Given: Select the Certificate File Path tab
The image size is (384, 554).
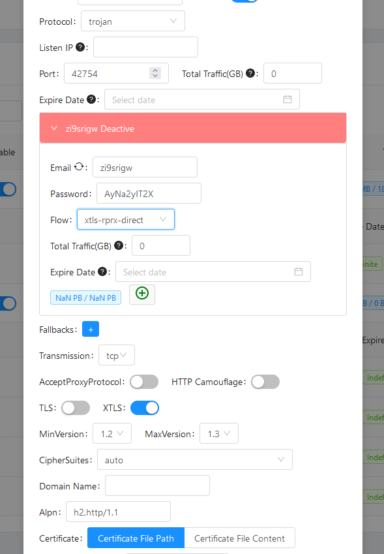Looking at the screenshot, I should coord(136,538).
